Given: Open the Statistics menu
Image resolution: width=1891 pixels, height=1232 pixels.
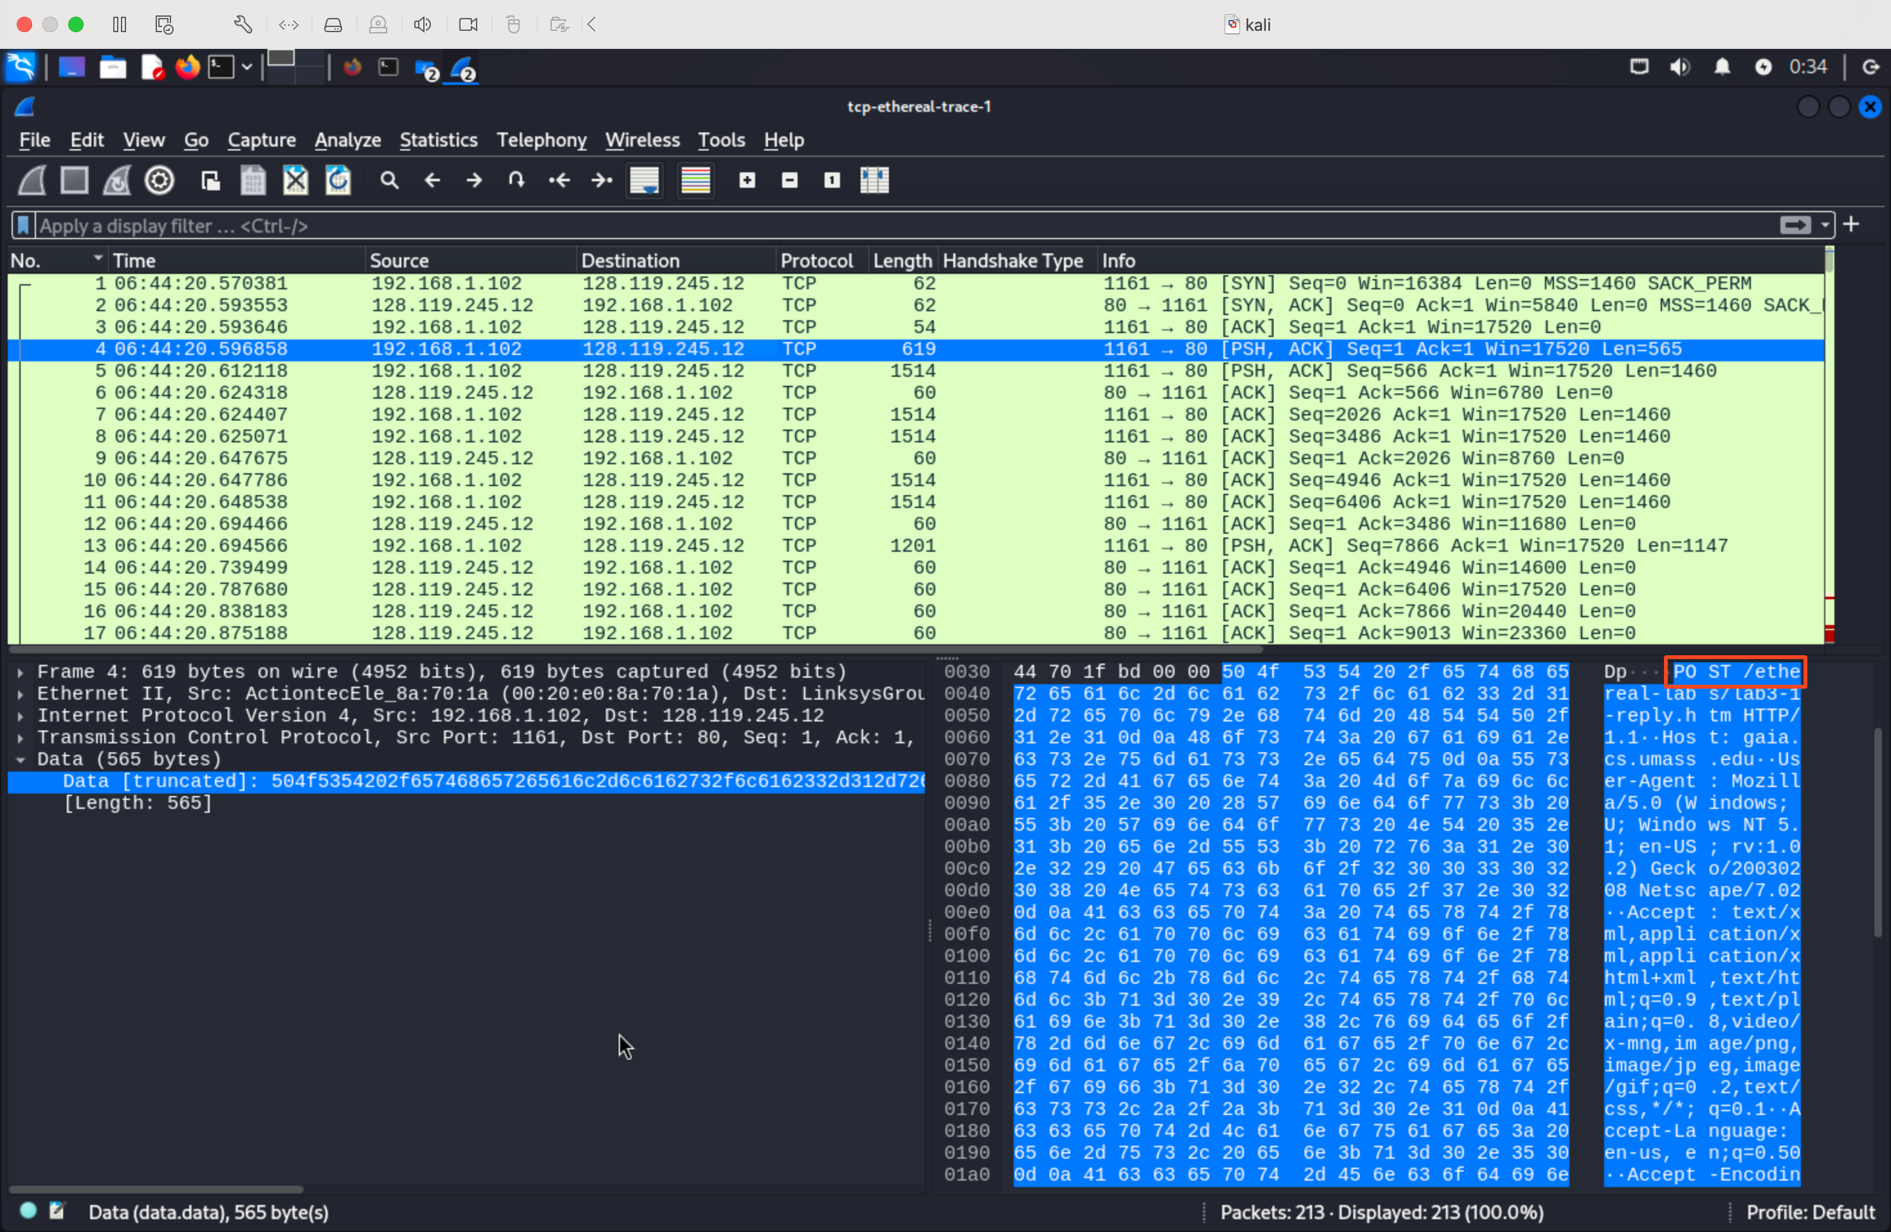Looking at the screenshot, I should click(x=438, y=141).
